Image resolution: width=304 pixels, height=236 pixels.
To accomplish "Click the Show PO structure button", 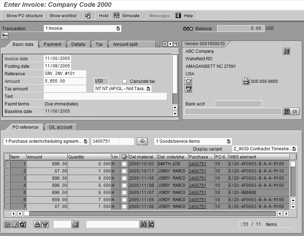I will [x=24, y=16].
